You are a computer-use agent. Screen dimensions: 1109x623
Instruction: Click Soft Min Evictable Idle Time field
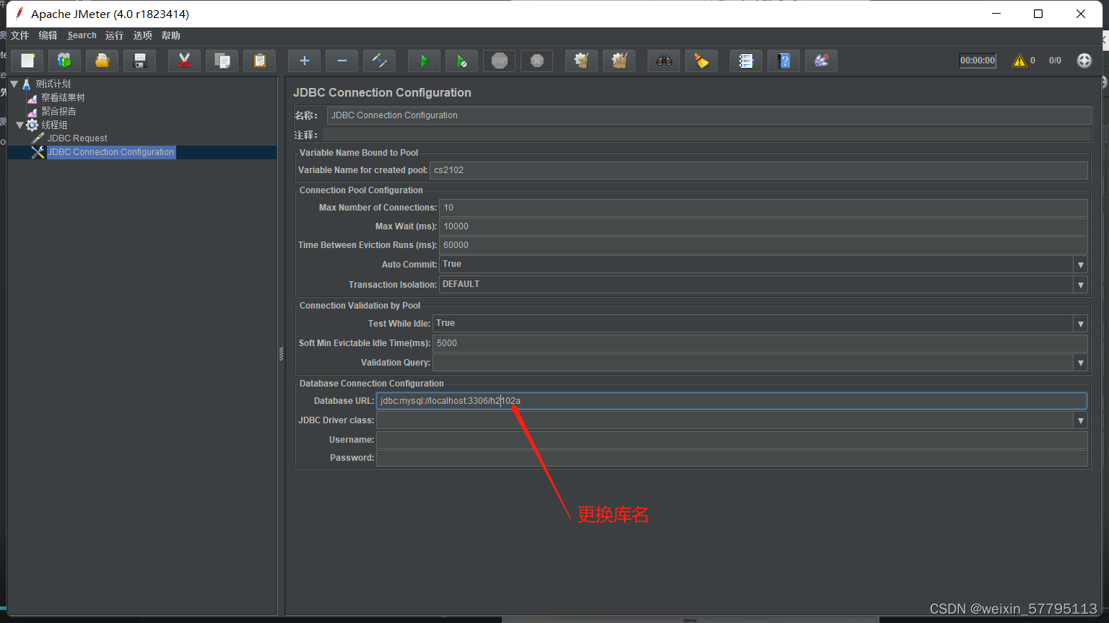click(x=760, y=343)
